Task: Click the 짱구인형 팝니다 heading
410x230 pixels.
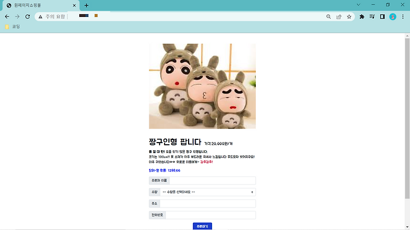Action: tap(175, 142)
